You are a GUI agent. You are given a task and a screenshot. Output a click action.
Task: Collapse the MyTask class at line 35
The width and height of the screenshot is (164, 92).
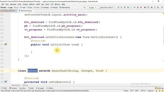click(10, 71)
